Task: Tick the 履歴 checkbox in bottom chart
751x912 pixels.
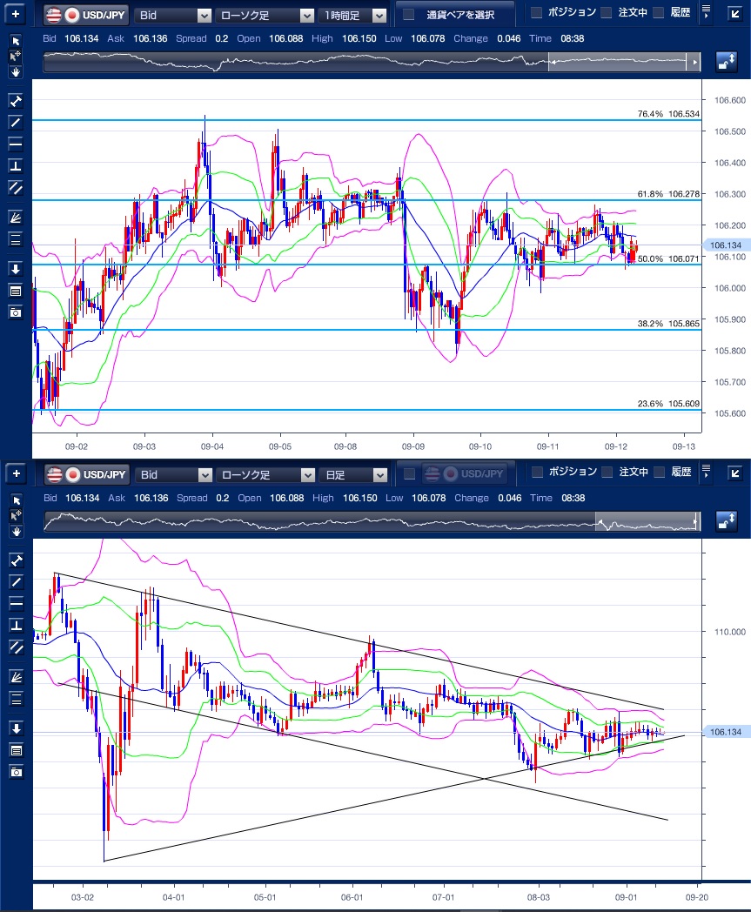Action: 658,473
